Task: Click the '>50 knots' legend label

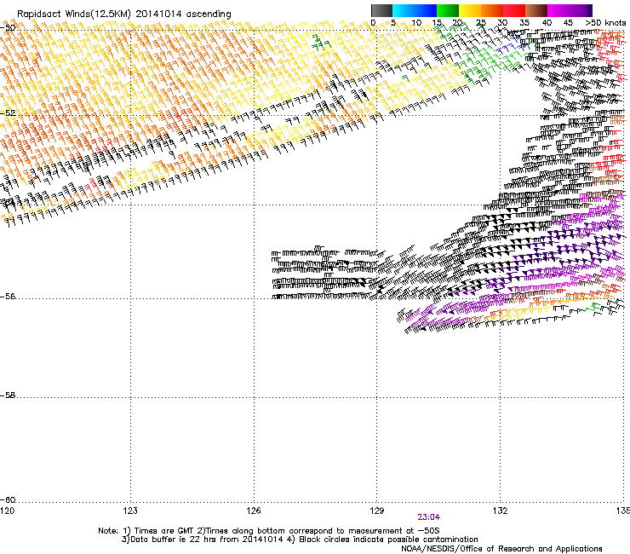Action: (x=605, y=23)
